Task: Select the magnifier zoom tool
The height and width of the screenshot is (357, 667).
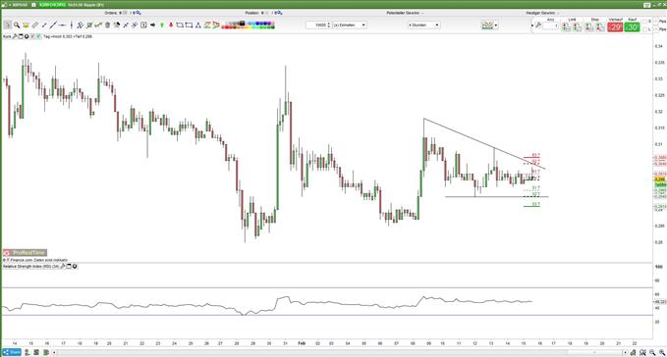Action: point(17,25)
